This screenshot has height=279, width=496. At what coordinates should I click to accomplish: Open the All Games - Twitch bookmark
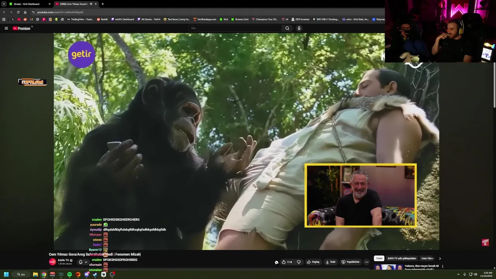[x=149, y=19]
